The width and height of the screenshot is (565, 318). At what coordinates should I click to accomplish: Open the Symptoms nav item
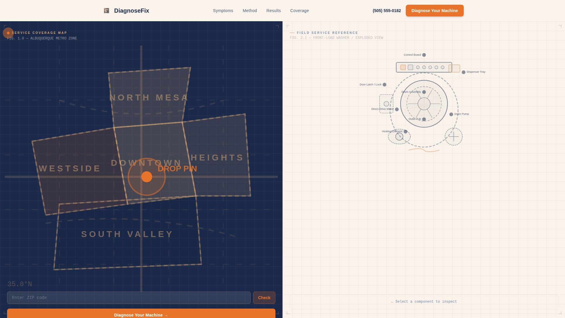tap(223, 11)
